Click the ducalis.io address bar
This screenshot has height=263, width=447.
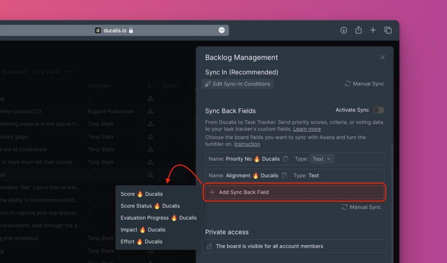114,30
